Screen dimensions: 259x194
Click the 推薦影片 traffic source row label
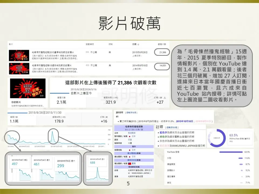pyautogui.click(x=171, y=170)
